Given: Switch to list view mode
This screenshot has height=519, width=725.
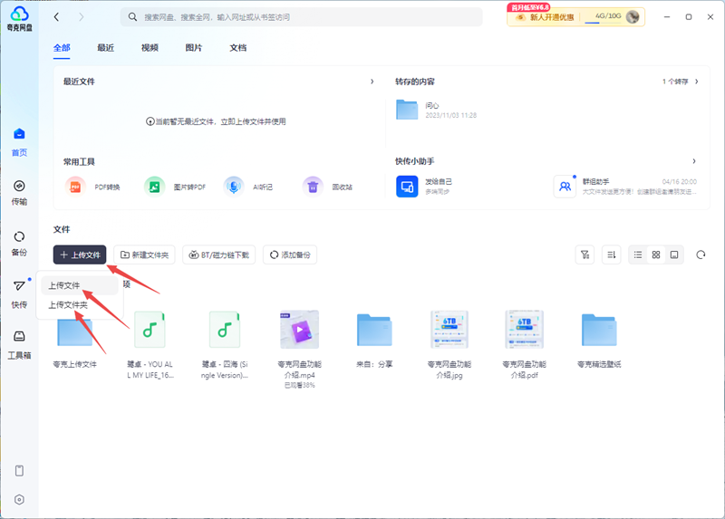Looking at the screenshot, I should click(x=638, y=255).
